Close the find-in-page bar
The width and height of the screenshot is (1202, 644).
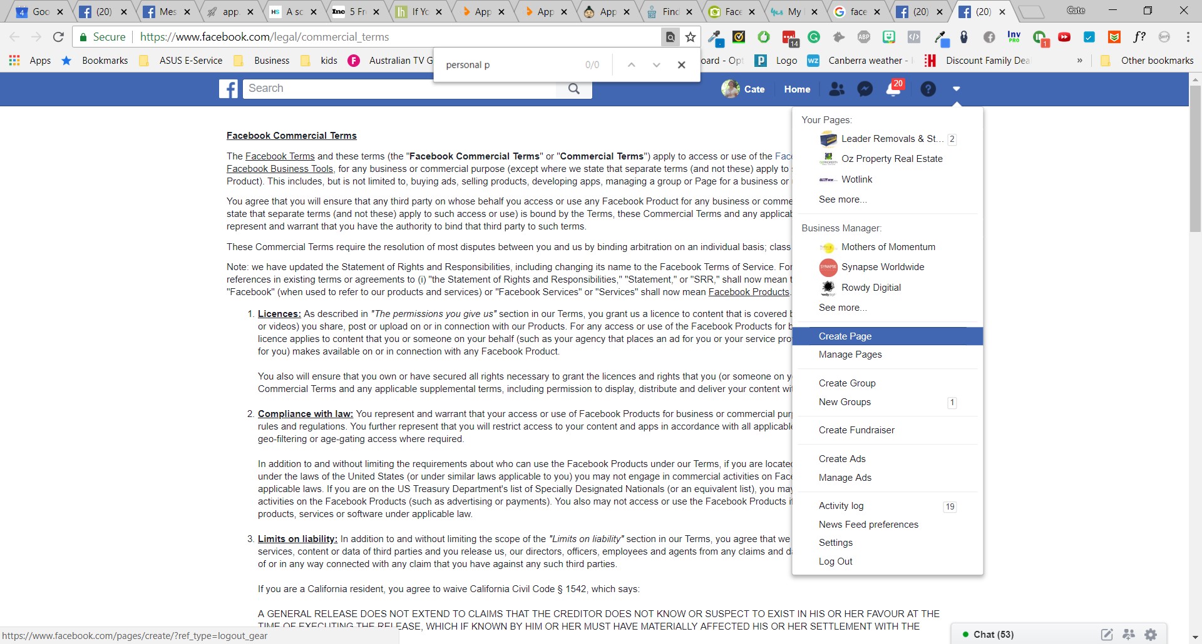682,64
